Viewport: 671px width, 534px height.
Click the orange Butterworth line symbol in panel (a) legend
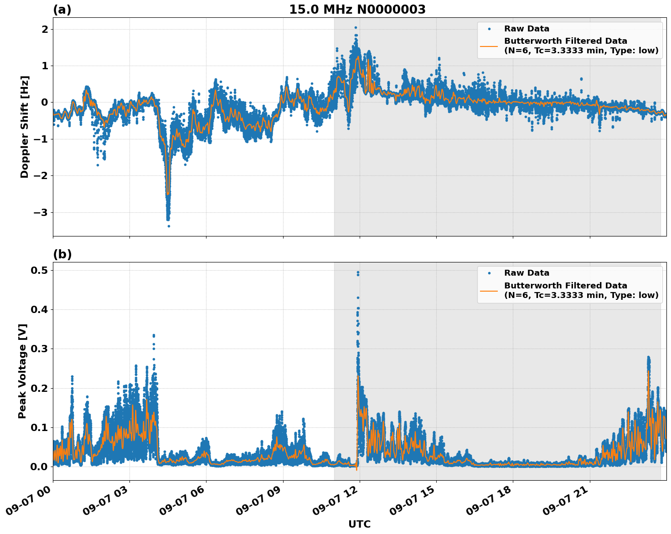point(489,47)
